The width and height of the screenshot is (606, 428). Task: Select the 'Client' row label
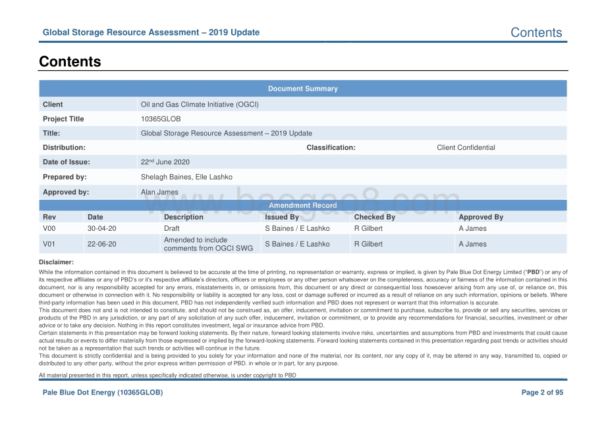tap(53, 105)
